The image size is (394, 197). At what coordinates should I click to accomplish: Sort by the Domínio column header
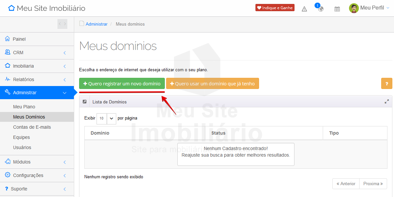pyautogui.click(x=100, y=133)
